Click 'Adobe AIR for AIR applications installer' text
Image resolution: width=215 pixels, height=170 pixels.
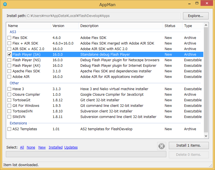coord(112,77)
